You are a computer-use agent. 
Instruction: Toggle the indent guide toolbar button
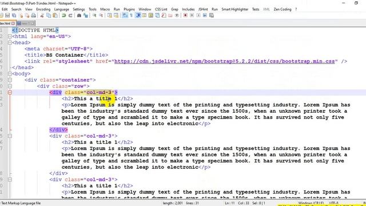pyautogui.click(x=138, y=15)
